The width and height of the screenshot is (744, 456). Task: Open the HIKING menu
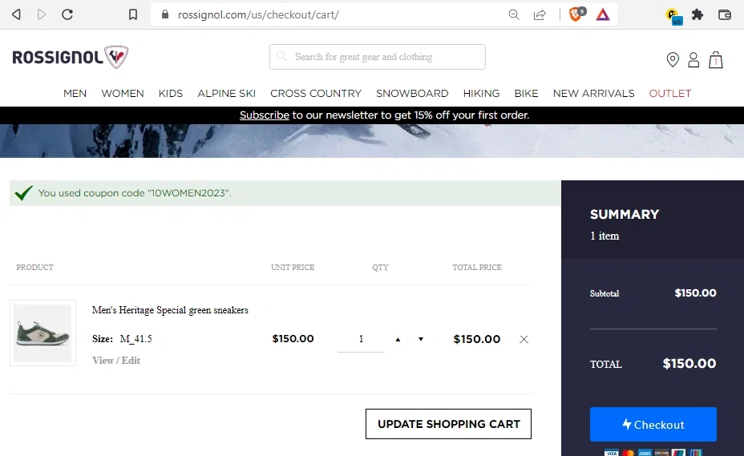point(482,94)
